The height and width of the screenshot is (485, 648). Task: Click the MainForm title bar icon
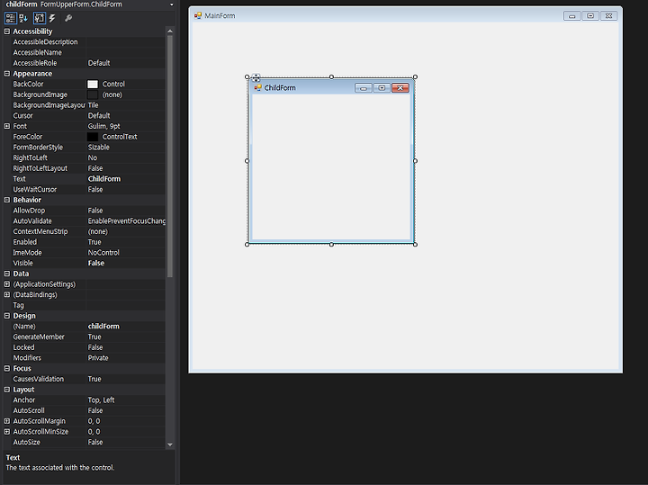198,15
